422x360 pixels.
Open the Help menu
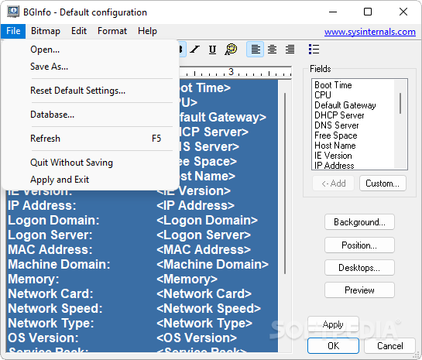coord(147,31)
